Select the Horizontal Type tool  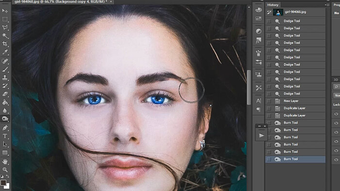pyautogui.click(x=5, y=136)
